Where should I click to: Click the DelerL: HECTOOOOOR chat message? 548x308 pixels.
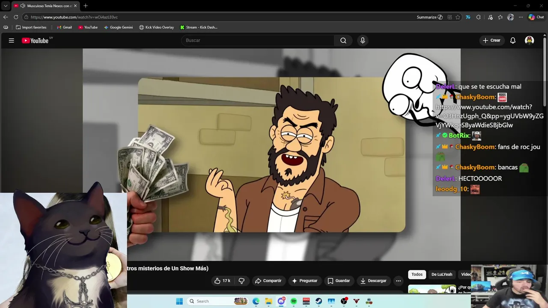[x=469, y=178]
